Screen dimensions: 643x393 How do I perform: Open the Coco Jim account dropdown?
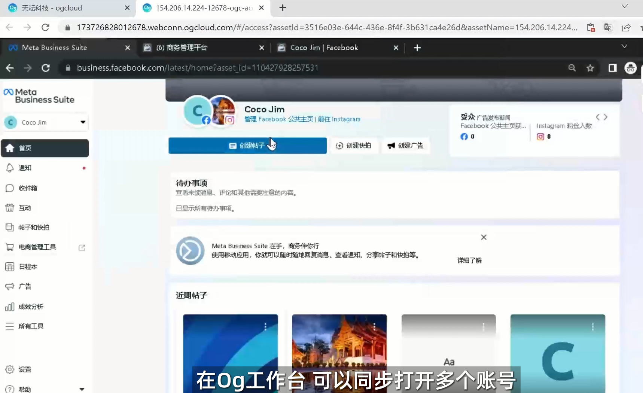45,122
